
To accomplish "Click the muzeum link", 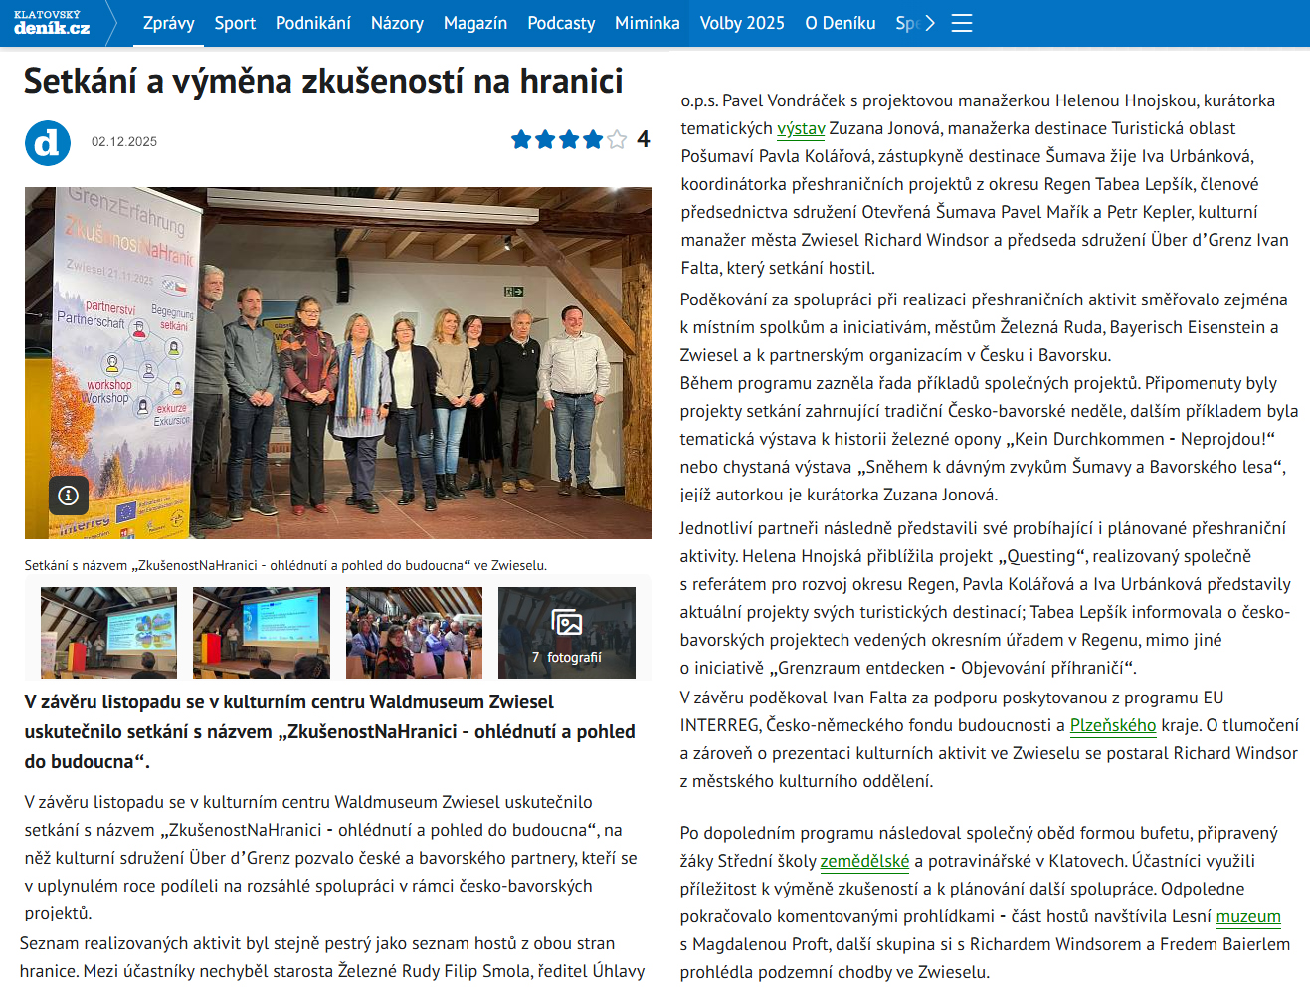I will (x=1247, y=916).
